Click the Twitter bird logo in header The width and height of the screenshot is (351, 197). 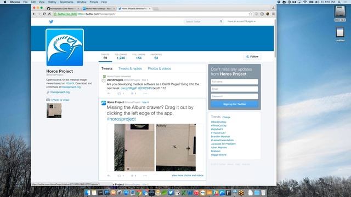pos(51,22)
